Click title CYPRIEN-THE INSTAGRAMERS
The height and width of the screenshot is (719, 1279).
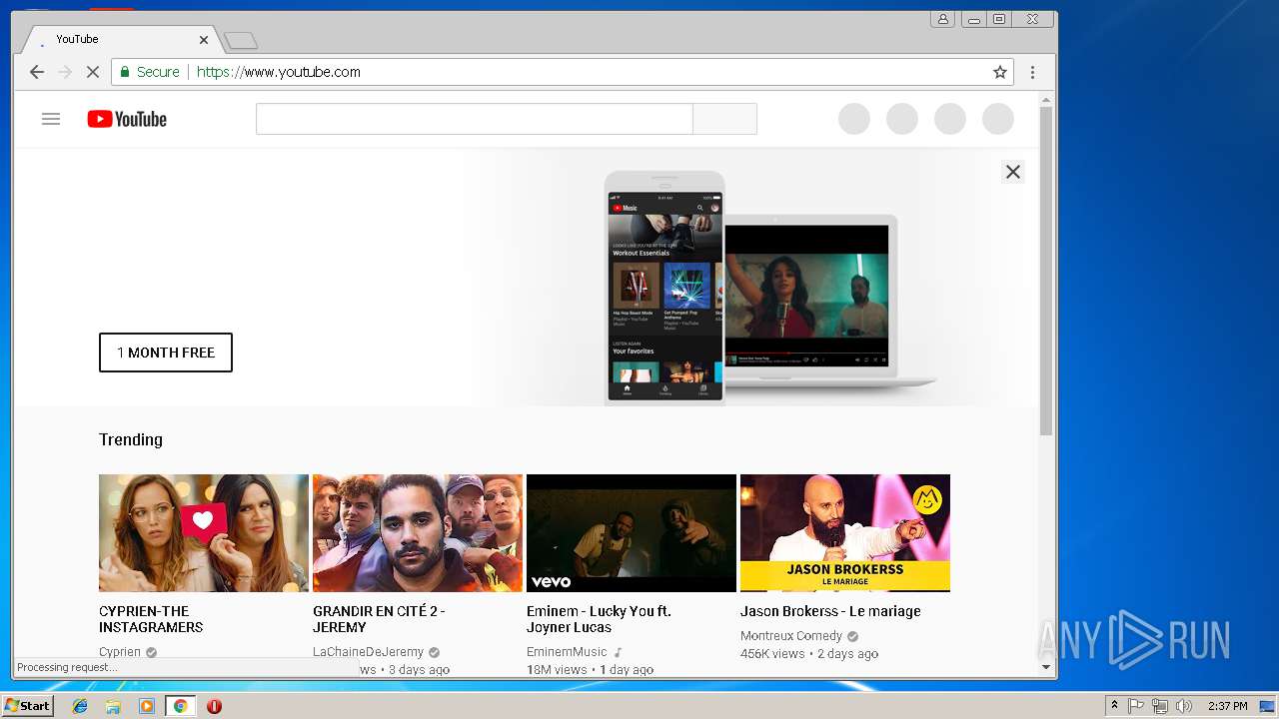coord(151,619)
